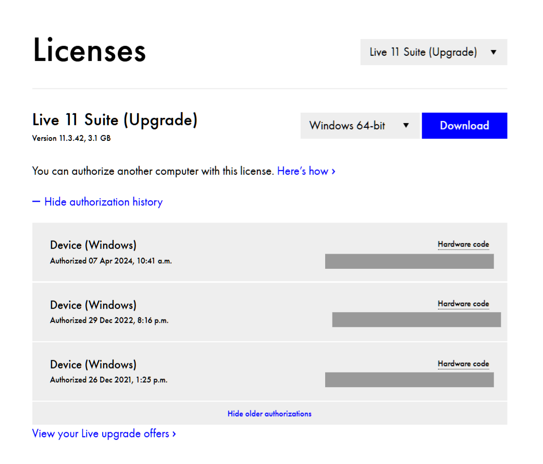Select the redacted hardware code for 29 Dec 2022
Viewport: 543px width, 464px height.
coord(416,319)
